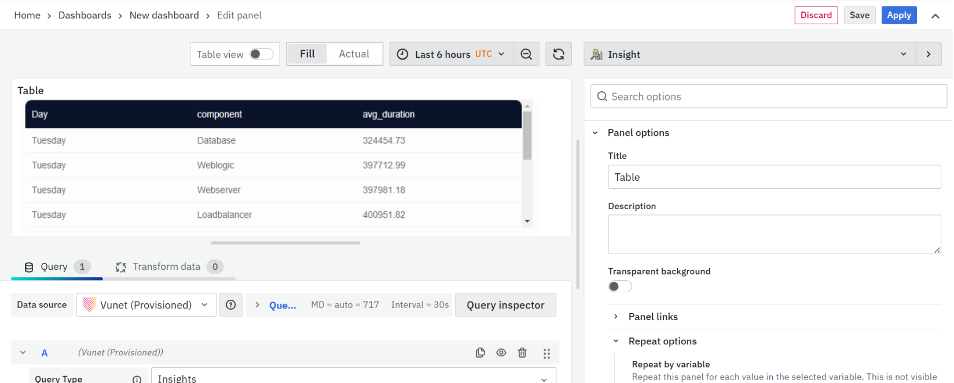Expand the Panel links section
Viewport: 954px width, 383px height.
click(653, 317)
